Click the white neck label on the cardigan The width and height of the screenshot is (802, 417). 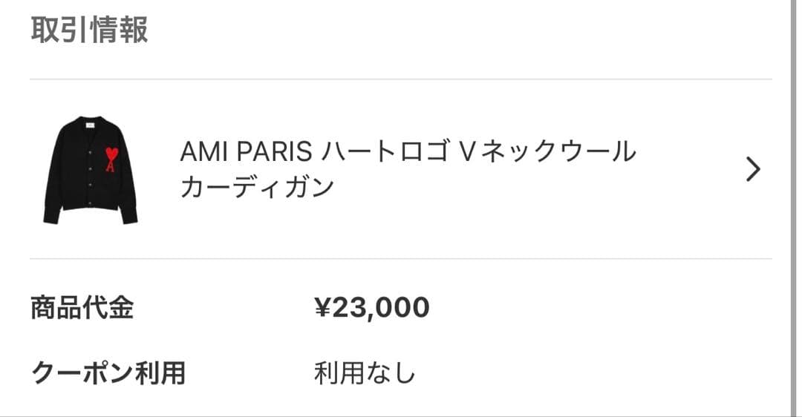click(90, 126)
